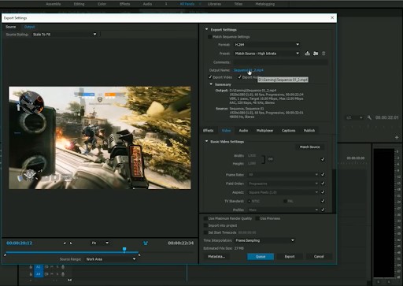Screen dimensions: 403x286
Task: Open the Effects tab
Action: (x=209, y=130)
